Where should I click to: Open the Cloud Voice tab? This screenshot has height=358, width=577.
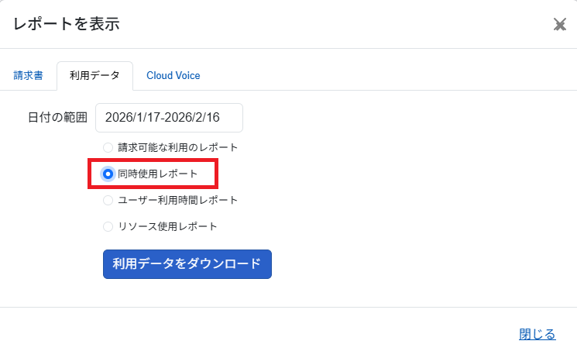click(173, 76)
